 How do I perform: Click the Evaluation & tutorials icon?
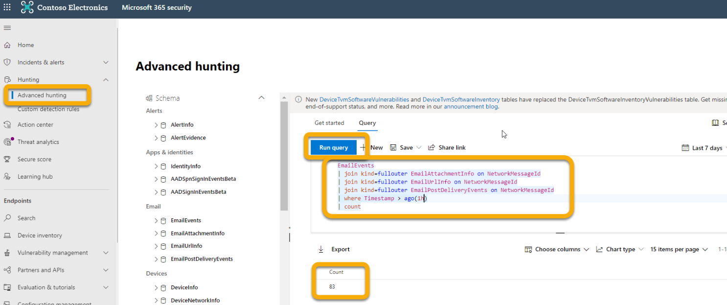point(7,287)
